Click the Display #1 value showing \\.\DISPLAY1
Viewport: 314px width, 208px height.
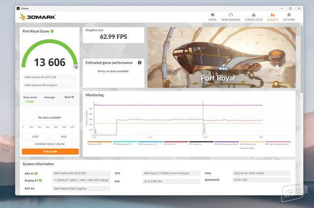[81, 180]
